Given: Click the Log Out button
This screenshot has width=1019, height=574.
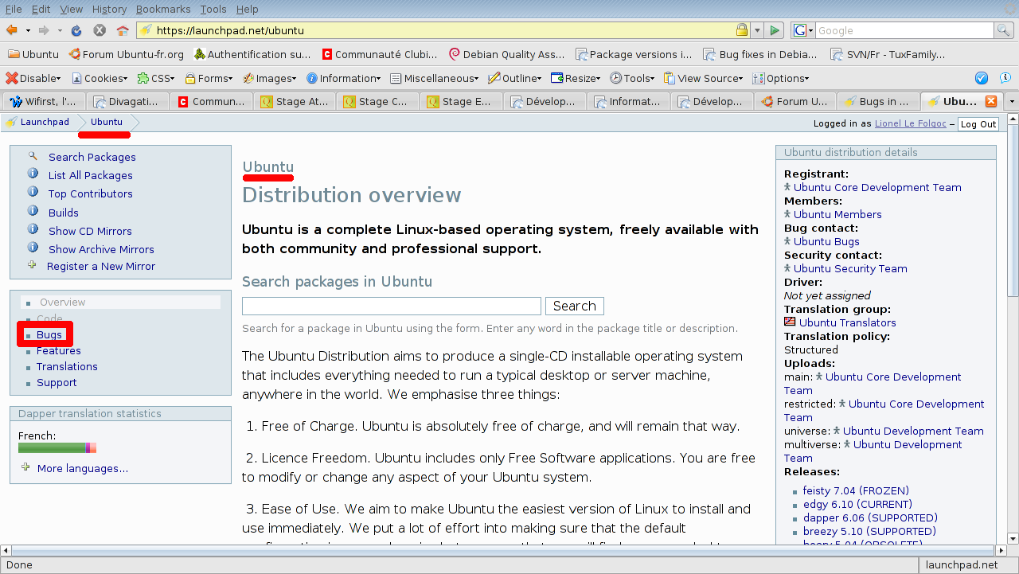Looking at the screenshot, I should click(978, 124).
